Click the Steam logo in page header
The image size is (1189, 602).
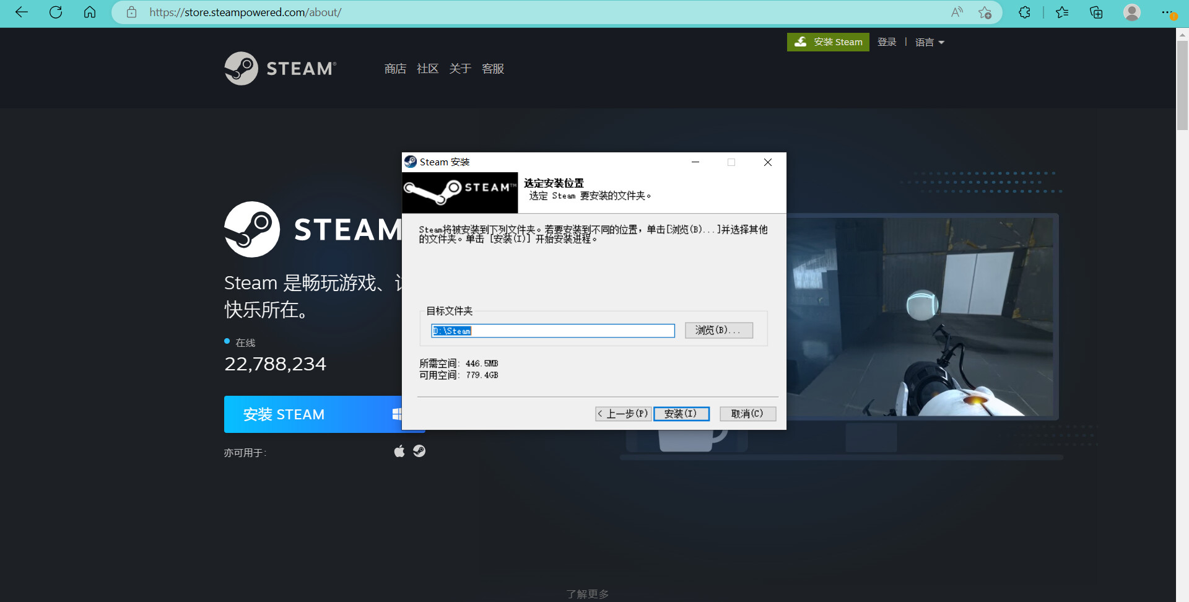tap(281, 68)
